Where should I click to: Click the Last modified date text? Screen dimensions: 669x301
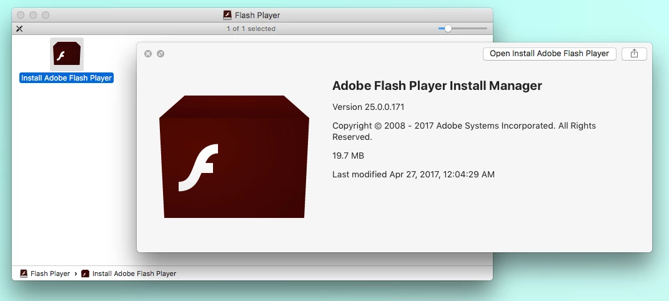click(x=414, y=174)
